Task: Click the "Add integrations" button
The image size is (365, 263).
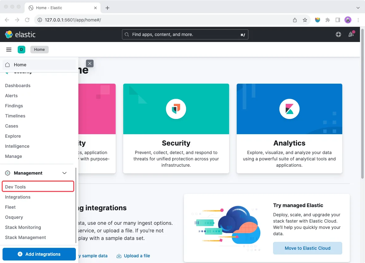Action: click(x=39, y=254)
